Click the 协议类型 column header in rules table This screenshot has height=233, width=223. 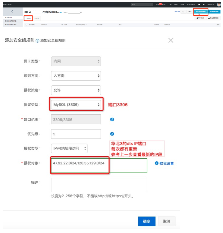[44, 25]
